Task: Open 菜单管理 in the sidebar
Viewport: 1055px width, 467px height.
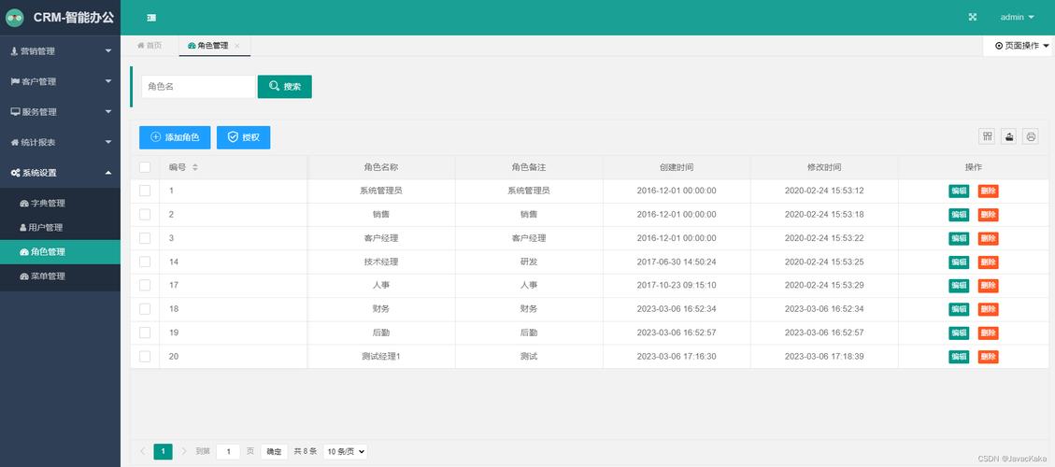Action: pos(61,276)
